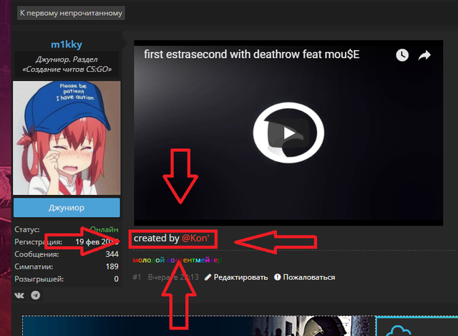This screenshot has height=336, width=458.
Task: Click the @Kon' user mention
Action: [195, 238]
